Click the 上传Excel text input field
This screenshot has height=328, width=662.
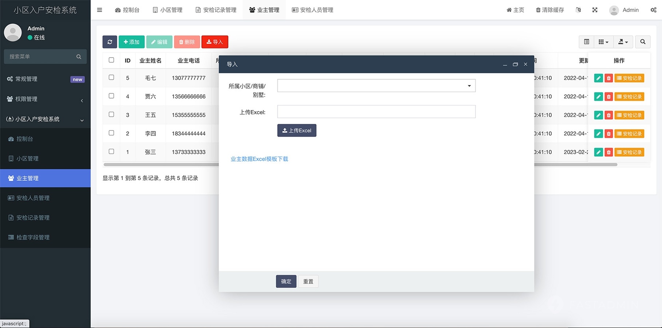tap(376, 112)
